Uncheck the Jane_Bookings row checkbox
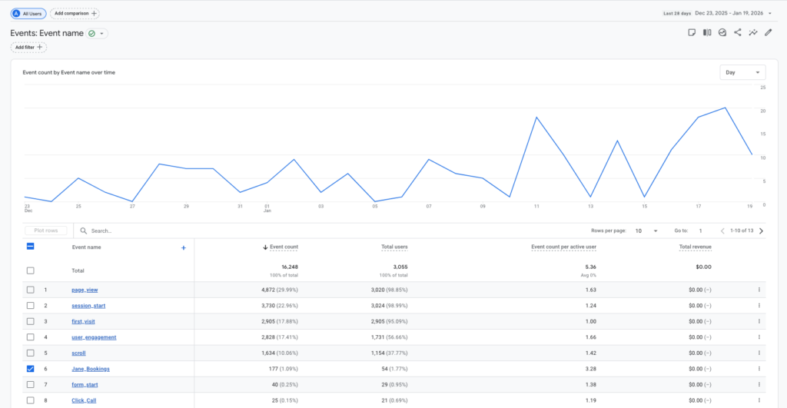 [31, 369]
